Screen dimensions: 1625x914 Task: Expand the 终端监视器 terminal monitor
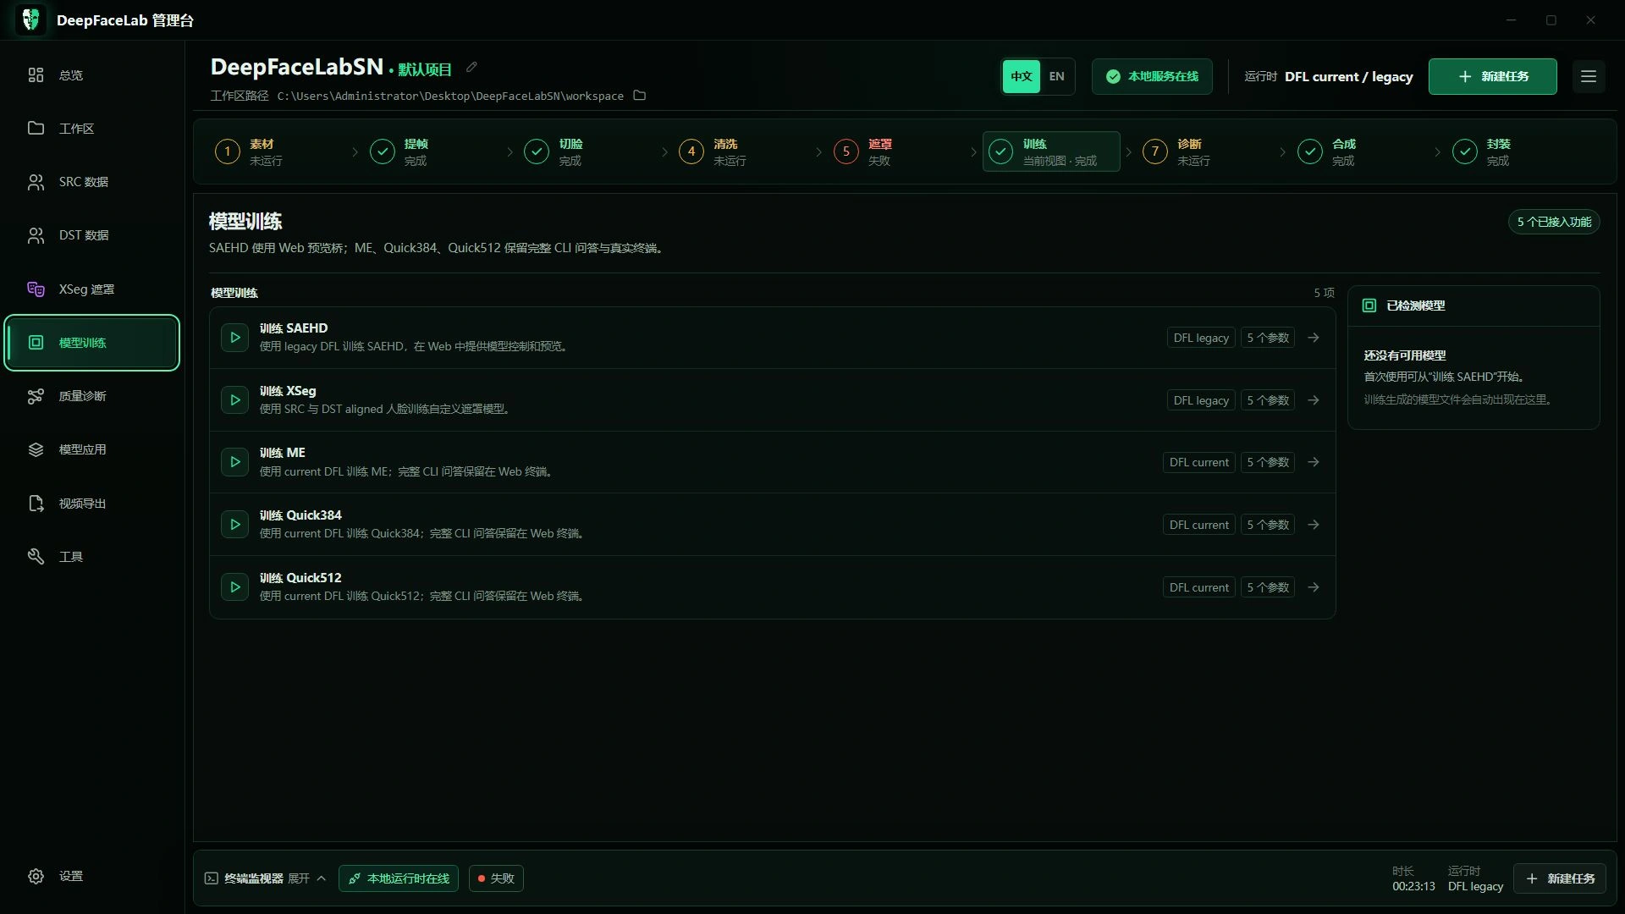pos(266,878)
